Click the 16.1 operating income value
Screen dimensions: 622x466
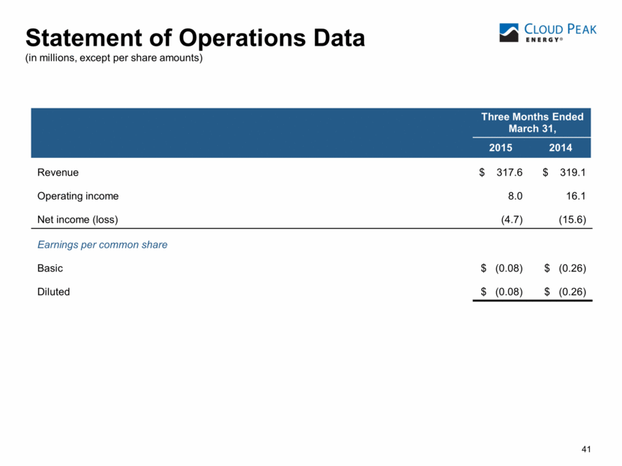575,196
